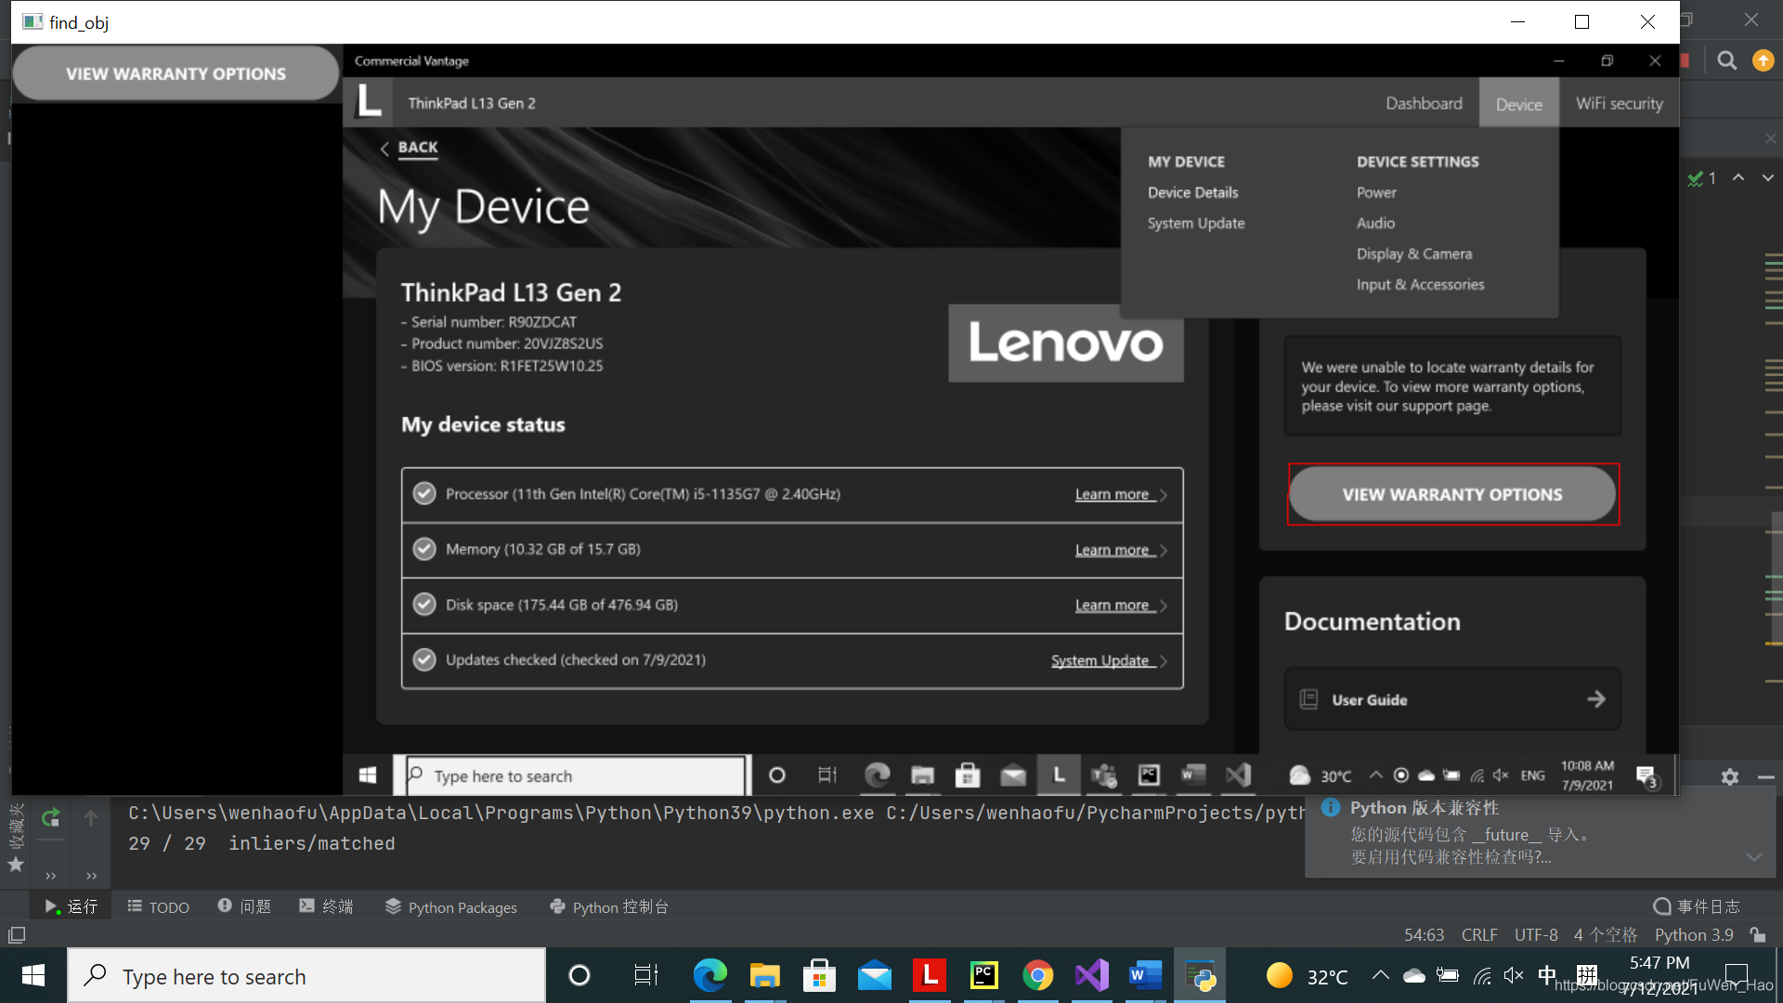Viewport: 1783px width, 1003px height.
Task: Open the 问题 Problems tab
Action: (244, 906)
